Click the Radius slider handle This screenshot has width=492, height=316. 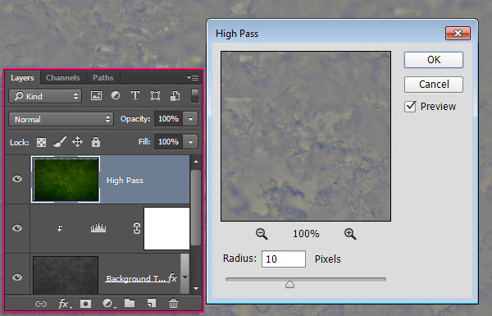click(289, 284)
